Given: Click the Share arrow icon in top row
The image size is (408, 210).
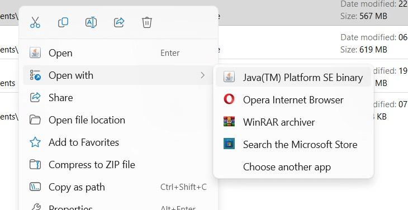Looking at the screenshot, I should 119,22.
